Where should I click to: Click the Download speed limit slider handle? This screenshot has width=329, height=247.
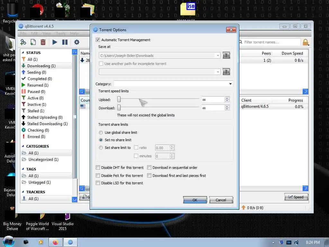[119, 108]
